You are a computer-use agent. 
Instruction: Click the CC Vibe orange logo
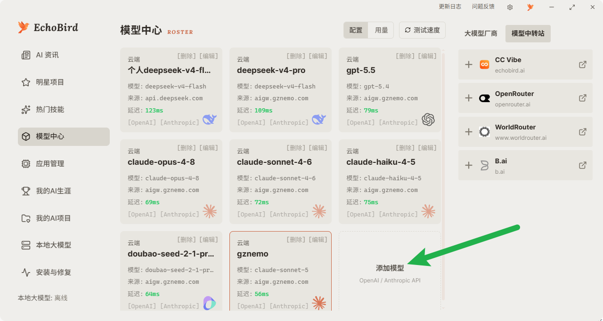(484, 64)
